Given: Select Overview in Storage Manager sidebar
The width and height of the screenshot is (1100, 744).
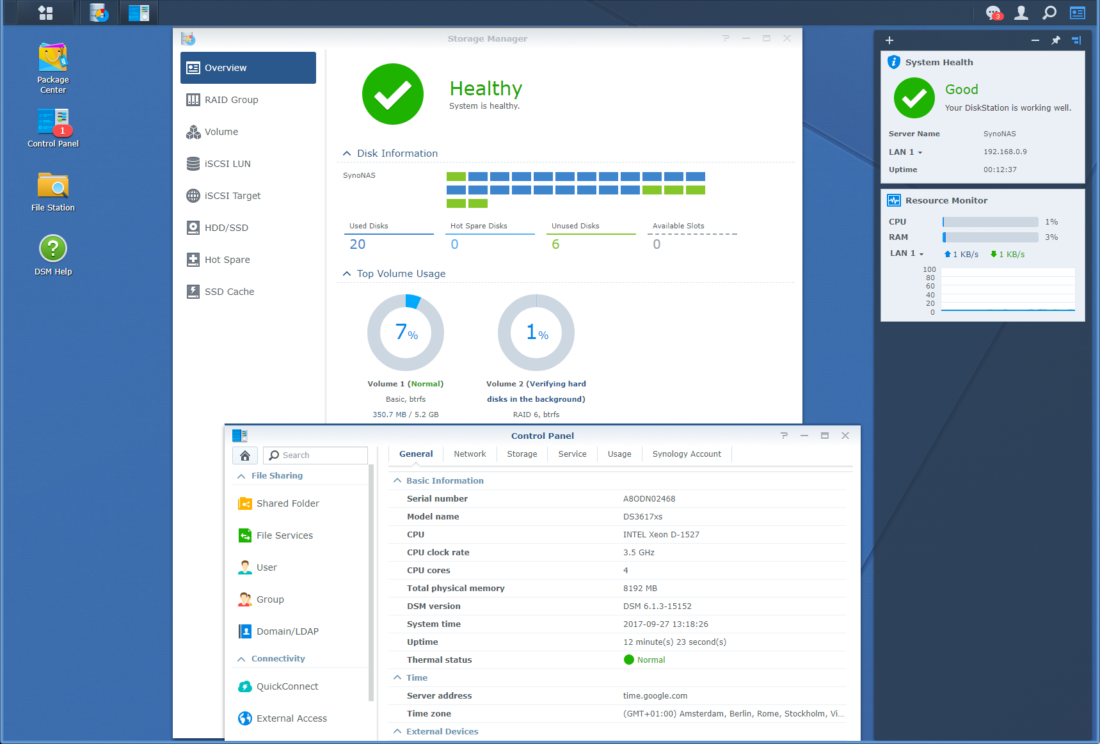Looking at the screenshot, I should pos(248,68).
